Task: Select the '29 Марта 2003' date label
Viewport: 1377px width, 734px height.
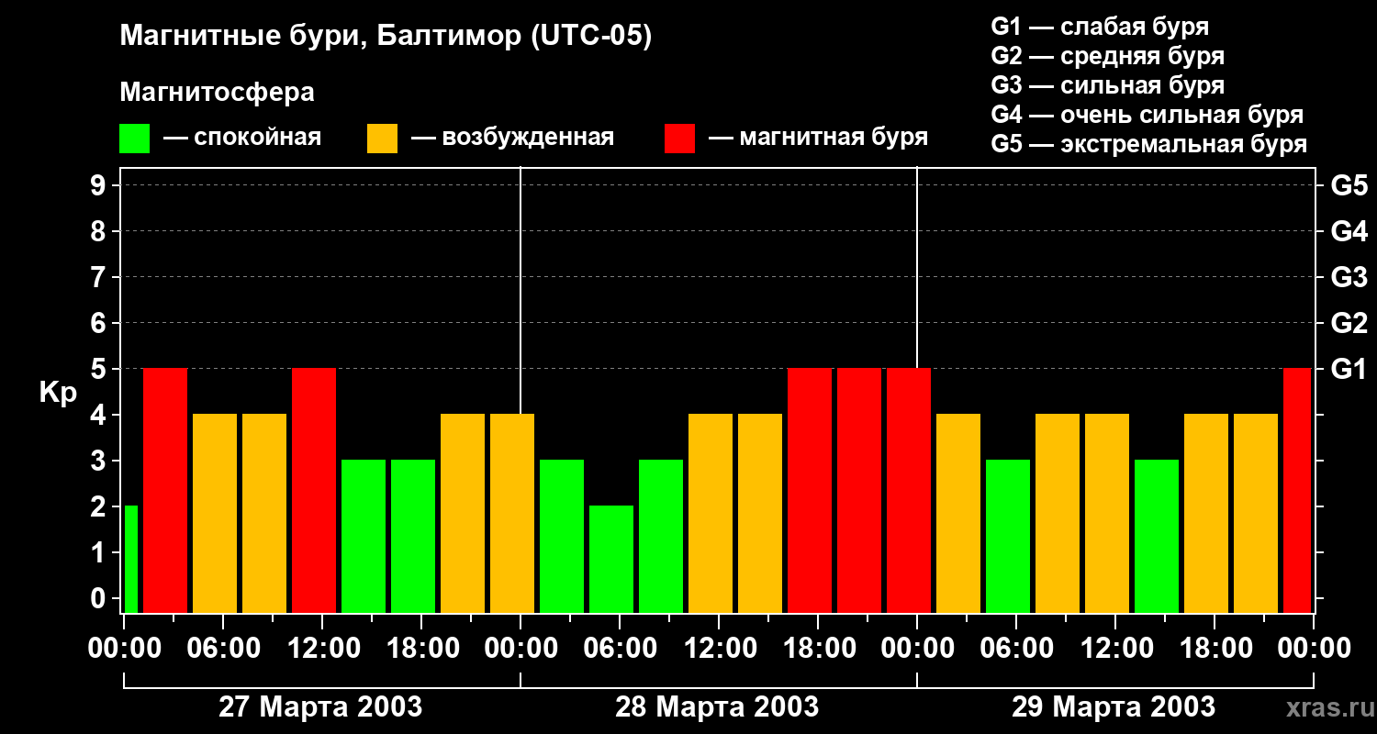Action: coord(1113,707)
